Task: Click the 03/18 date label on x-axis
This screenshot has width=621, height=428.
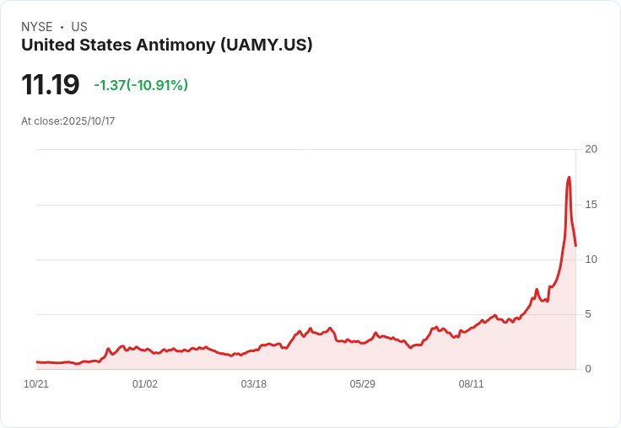Action: (x=253, y=384)
